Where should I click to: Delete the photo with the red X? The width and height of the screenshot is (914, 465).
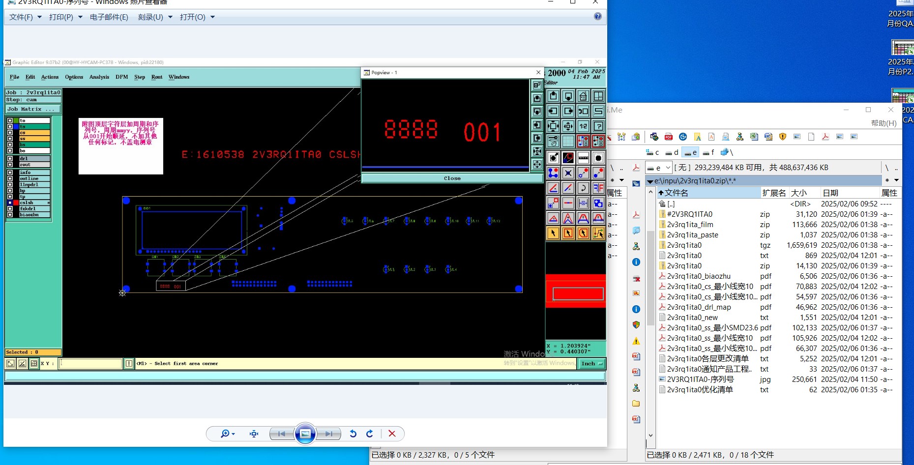coord(392,434)
